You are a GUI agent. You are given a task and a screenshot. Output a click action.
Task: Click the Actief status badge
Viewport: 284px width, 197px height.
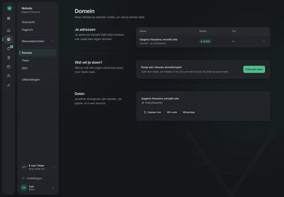(x=205, y=41)
